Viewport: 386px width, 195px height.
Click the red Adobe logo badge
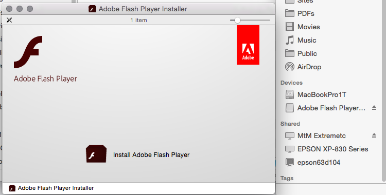248,45
